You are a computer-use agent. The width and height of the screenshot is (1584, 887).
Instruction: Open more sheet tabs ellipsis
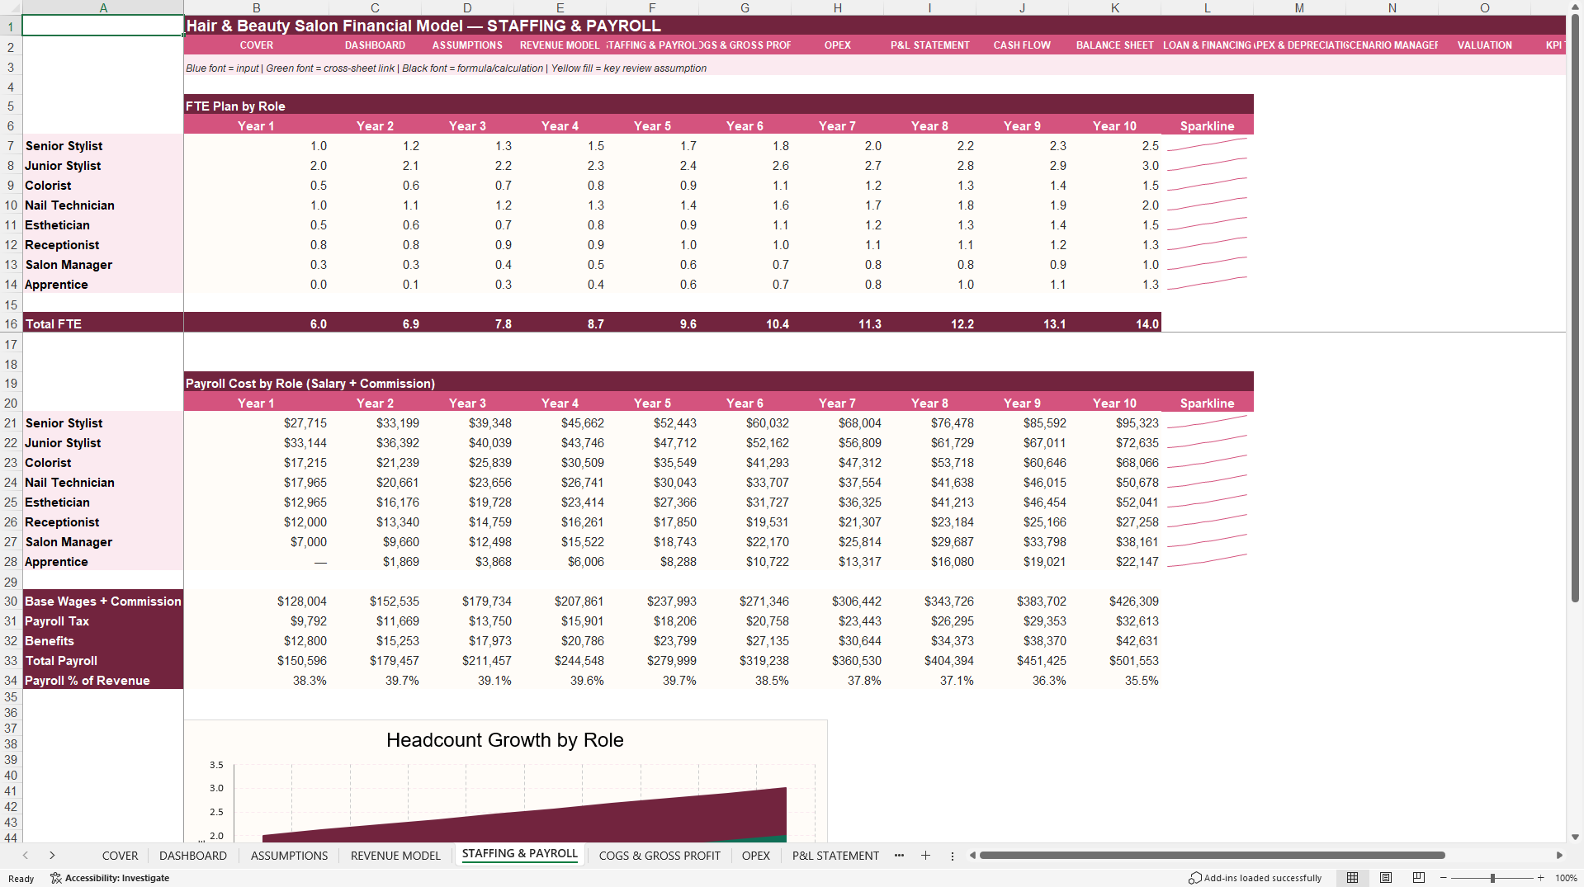[x=899, y=856]
